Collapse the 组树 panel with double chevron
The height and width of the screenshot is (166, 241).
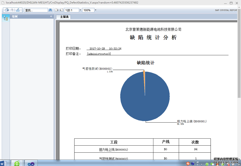51,17
